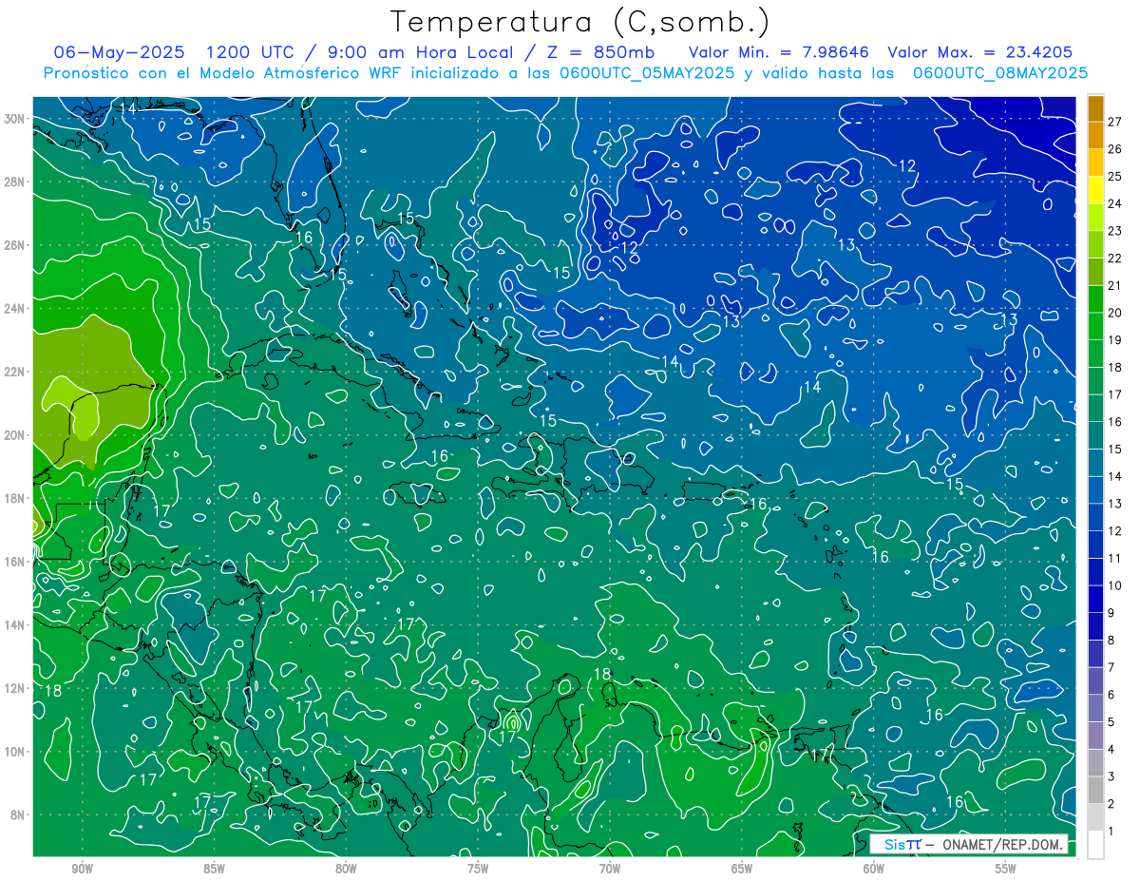
Task: Click the valid-until time '0600UTC_08MAY2025'
Action: (1000, 73)
